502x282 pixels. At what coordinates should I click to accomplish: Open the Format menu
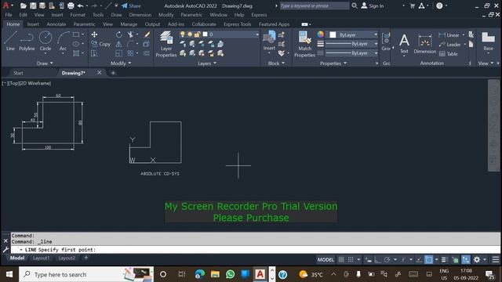(78, 15)
